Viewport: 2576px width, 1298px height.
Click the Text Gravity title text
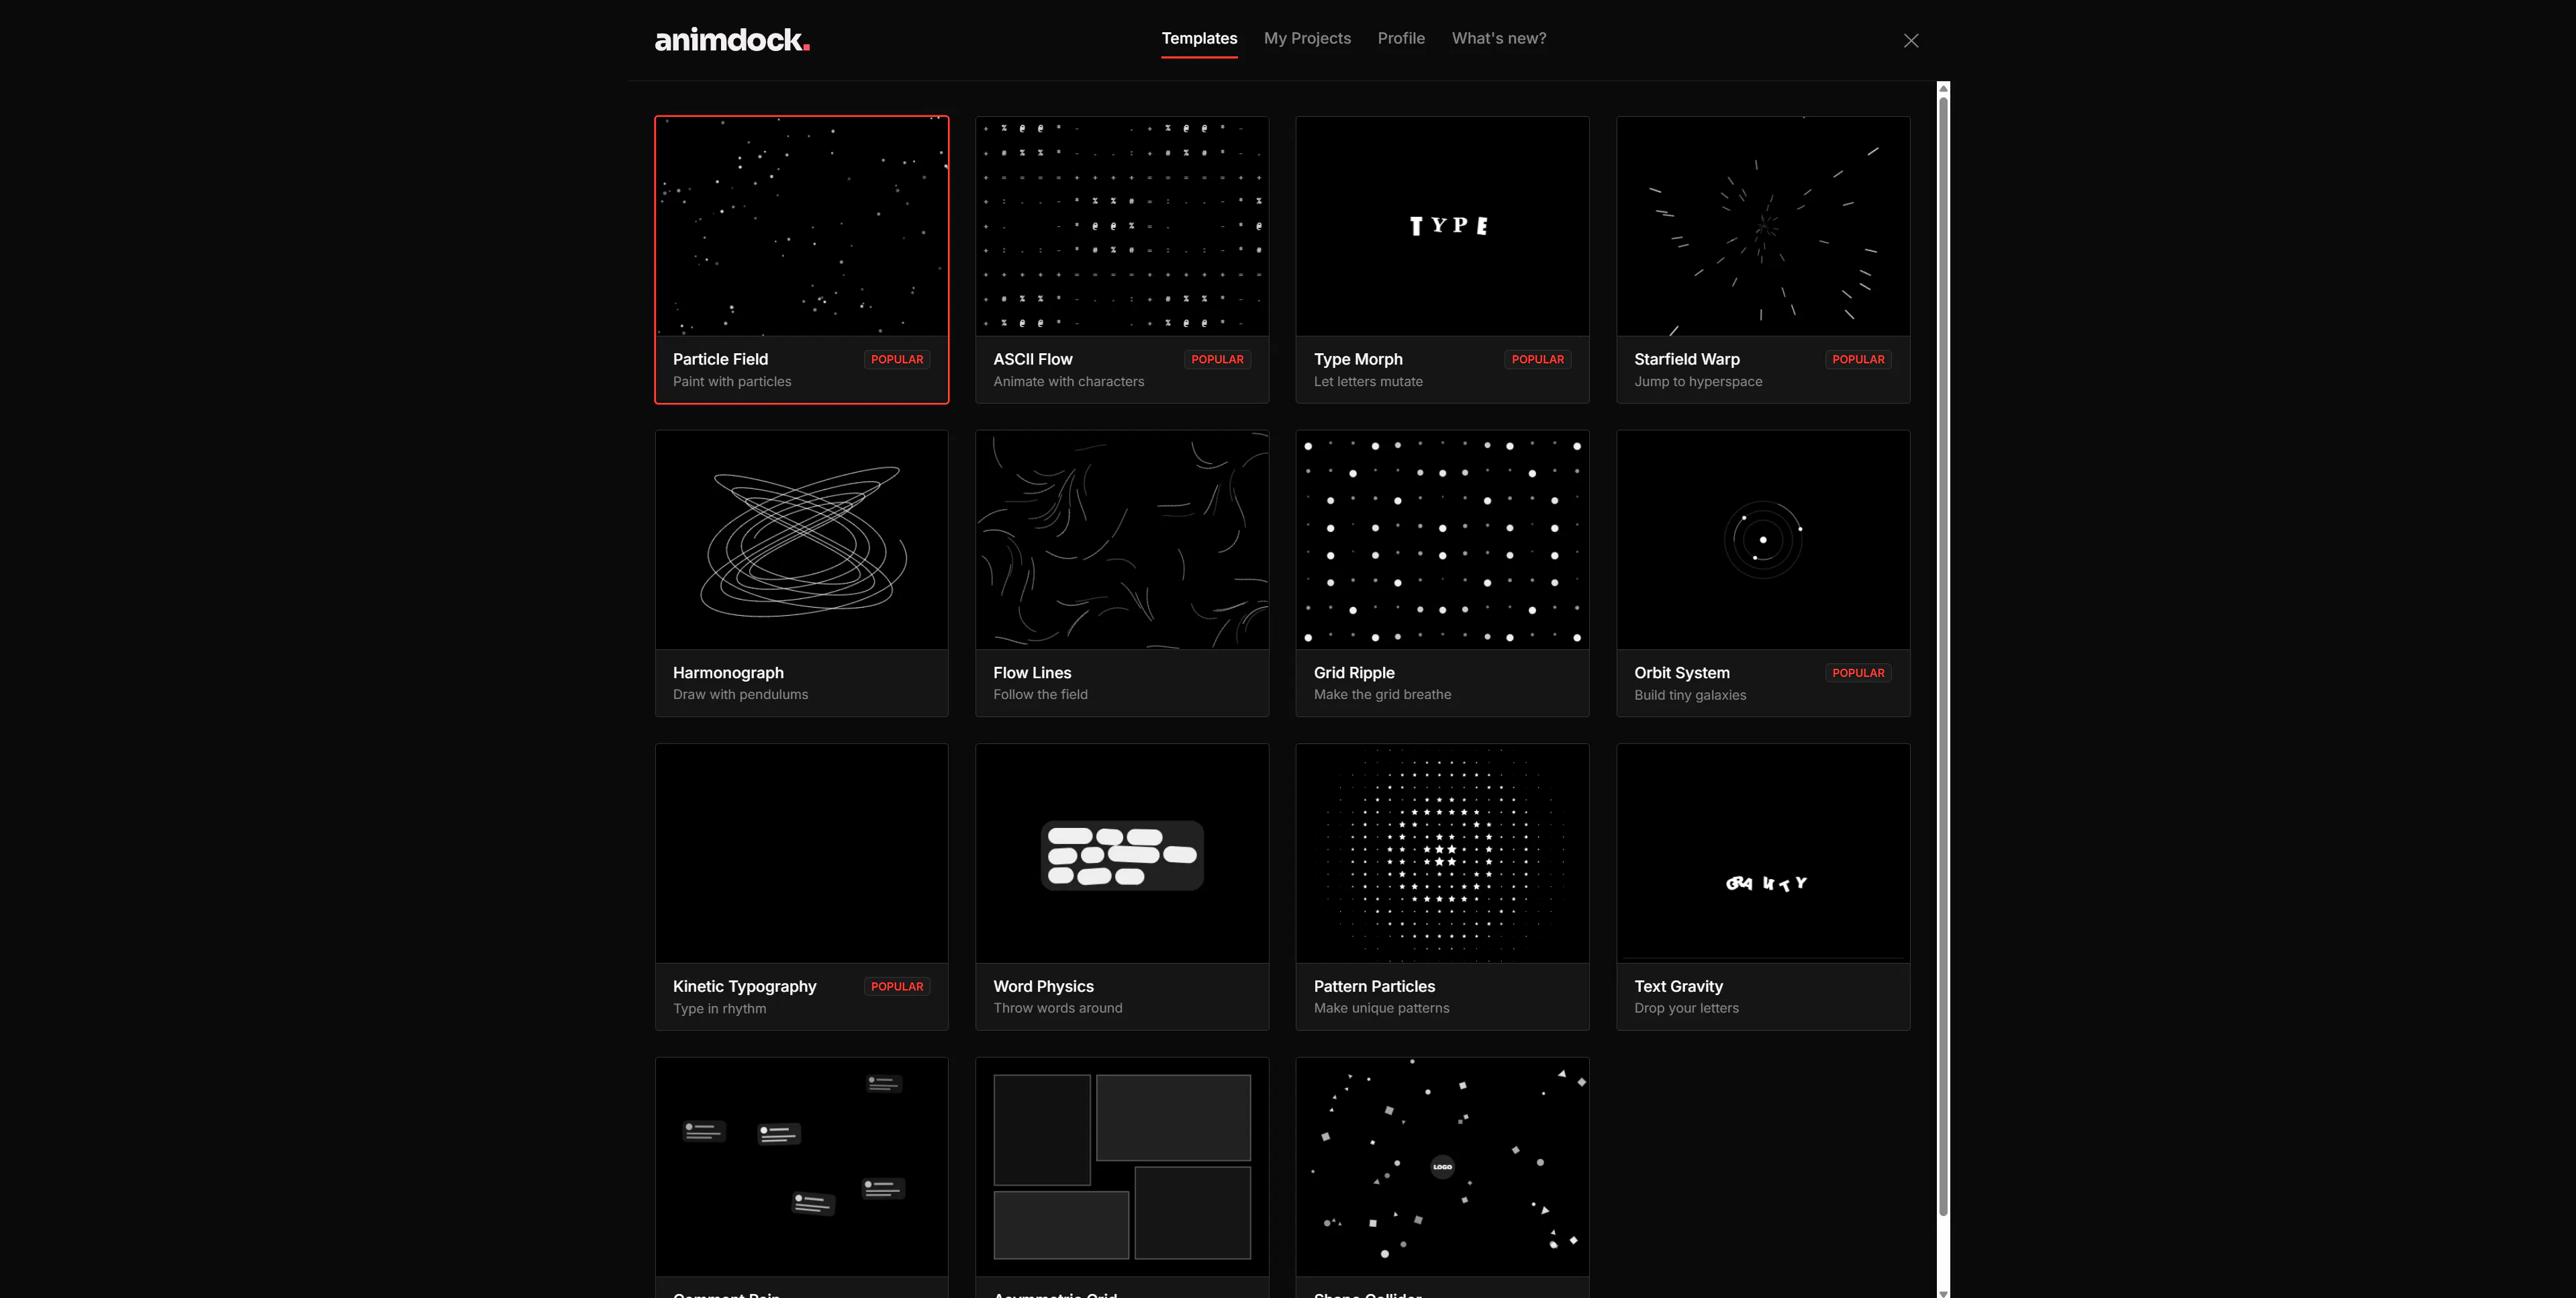(1678, 986)
